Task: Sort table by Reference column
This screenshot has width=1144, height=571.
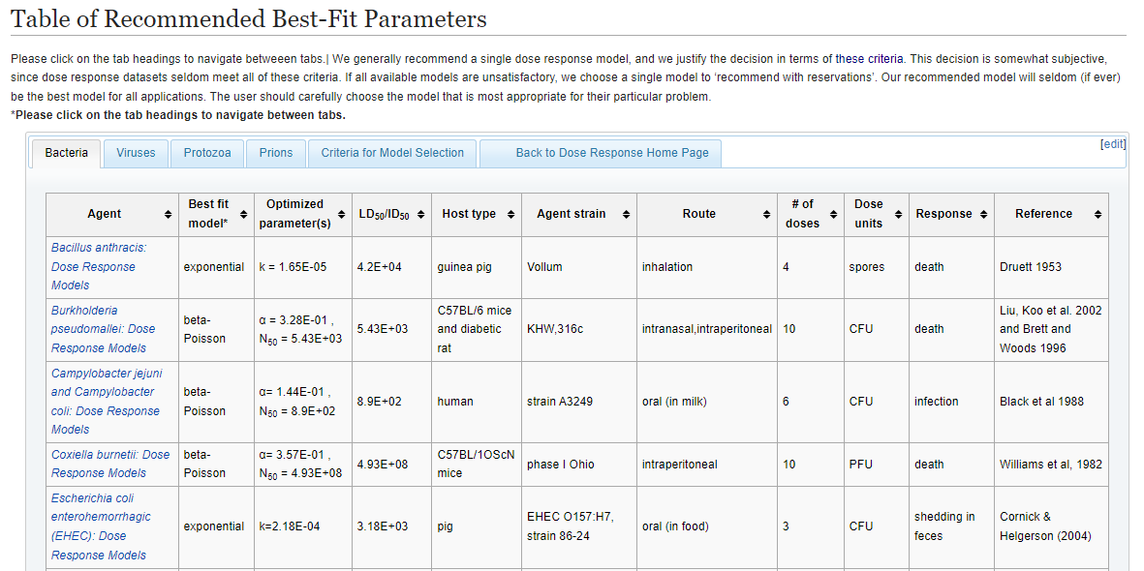Action: 1097,214
